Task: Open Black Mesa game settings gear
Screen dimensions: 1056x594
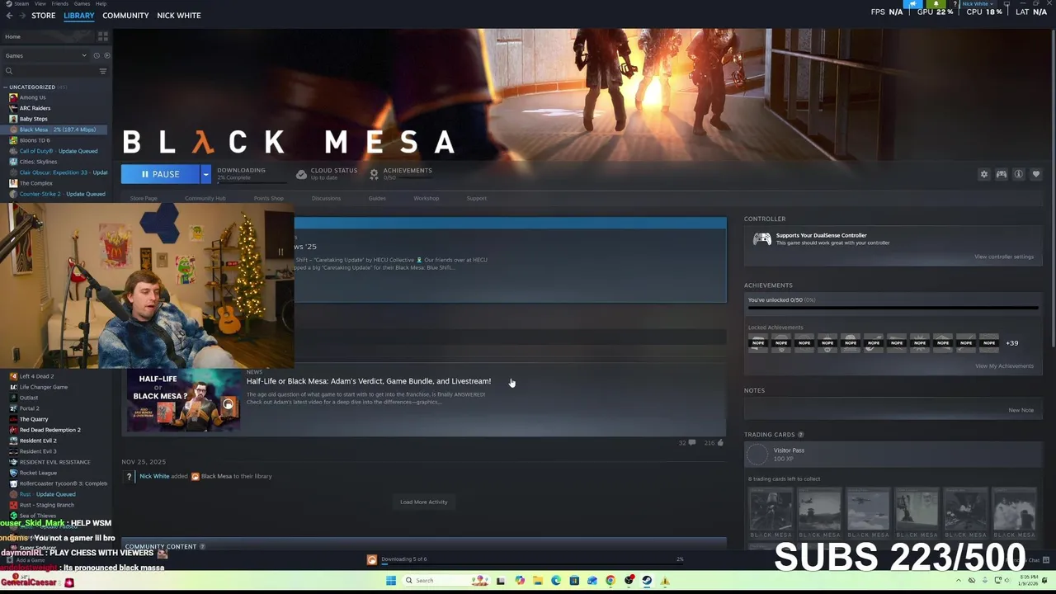Action: pos(983,174)
